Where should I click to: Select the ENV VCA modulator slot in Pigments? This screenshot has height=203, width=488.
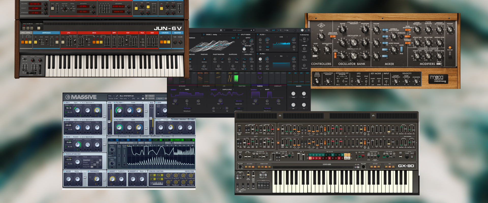200,78
